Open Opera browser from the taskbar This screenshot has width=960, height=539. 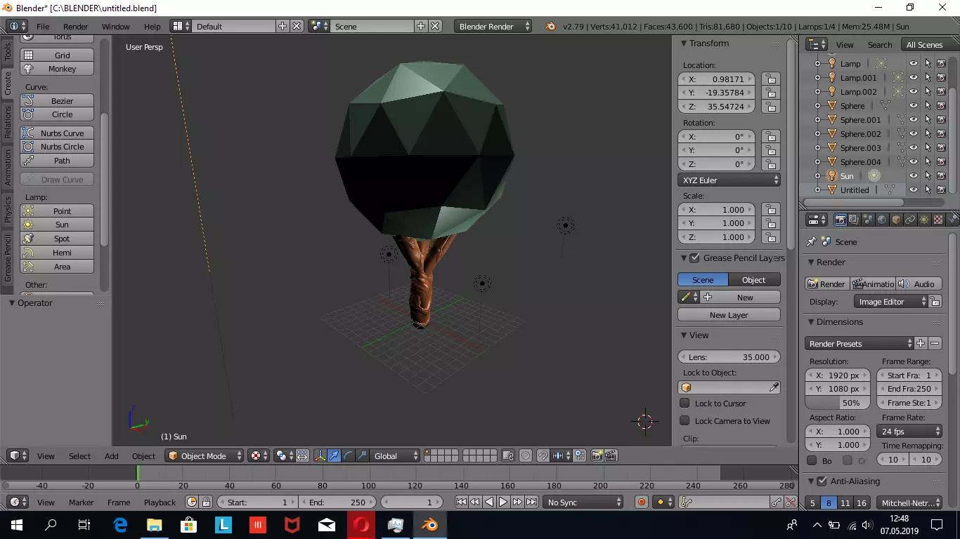click(361, 524)
